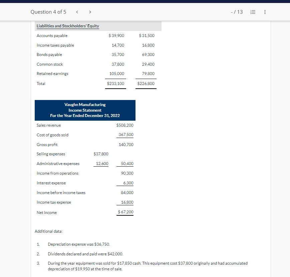This screenshot has height=277, width=290.
Task: Open the question list navigator icon
Action: point(253,12)
